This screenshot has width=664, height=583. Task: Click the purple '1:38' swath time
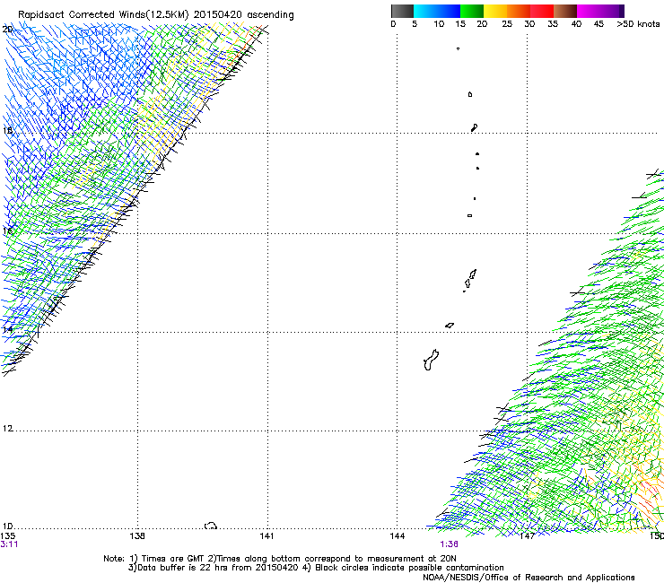449,544
